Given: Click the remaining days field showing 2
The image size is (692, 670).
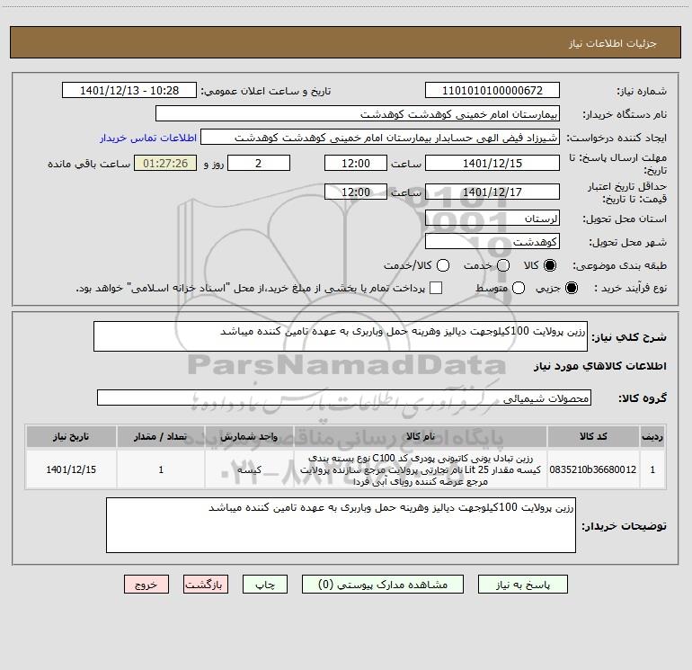Looking at the screenshot, I should click(x=259, y=163).
